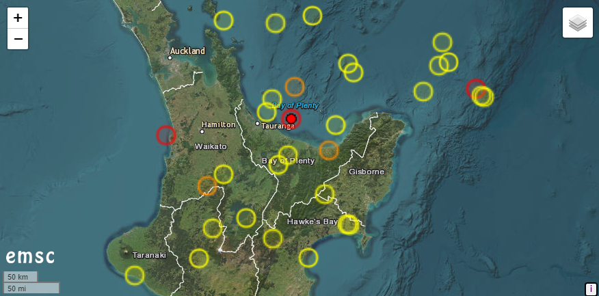
Task: Zoom out with the minus button
Action: (18, 39)
